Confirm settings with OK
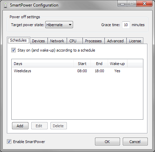 tap(107, 142)
